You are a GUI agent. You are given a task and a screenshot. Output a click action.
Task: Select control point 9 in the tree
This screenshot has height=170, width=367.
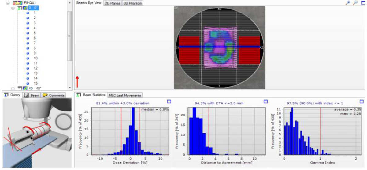(35, 53)
